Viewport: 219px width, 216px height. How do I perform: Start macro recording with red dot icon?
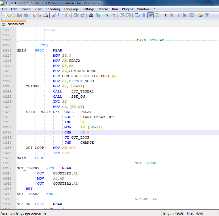coord(165,15)
